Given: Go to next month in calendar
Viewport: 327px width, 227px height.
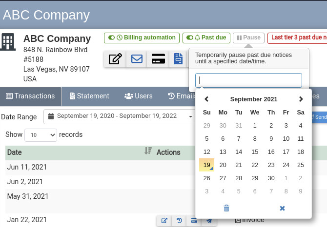Looking at the screenshot, I should tap(301, 99).
